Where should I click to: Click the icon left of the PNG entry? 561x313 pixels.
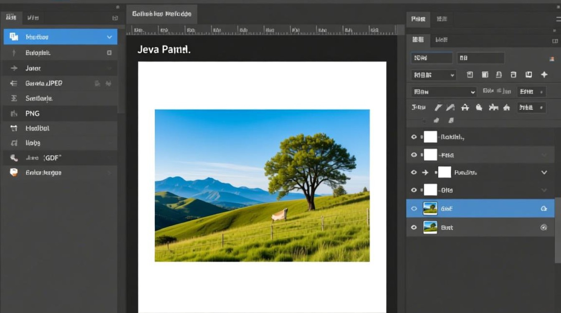click(14, 114)
